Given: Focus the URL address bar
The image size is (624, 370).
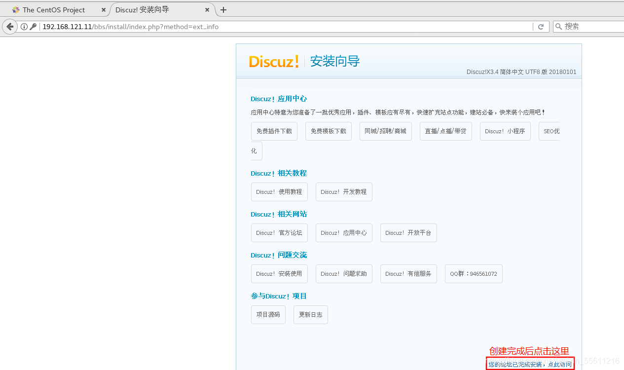Looking at the screenshot, I should pyautogui.click(x=286, y=27).
